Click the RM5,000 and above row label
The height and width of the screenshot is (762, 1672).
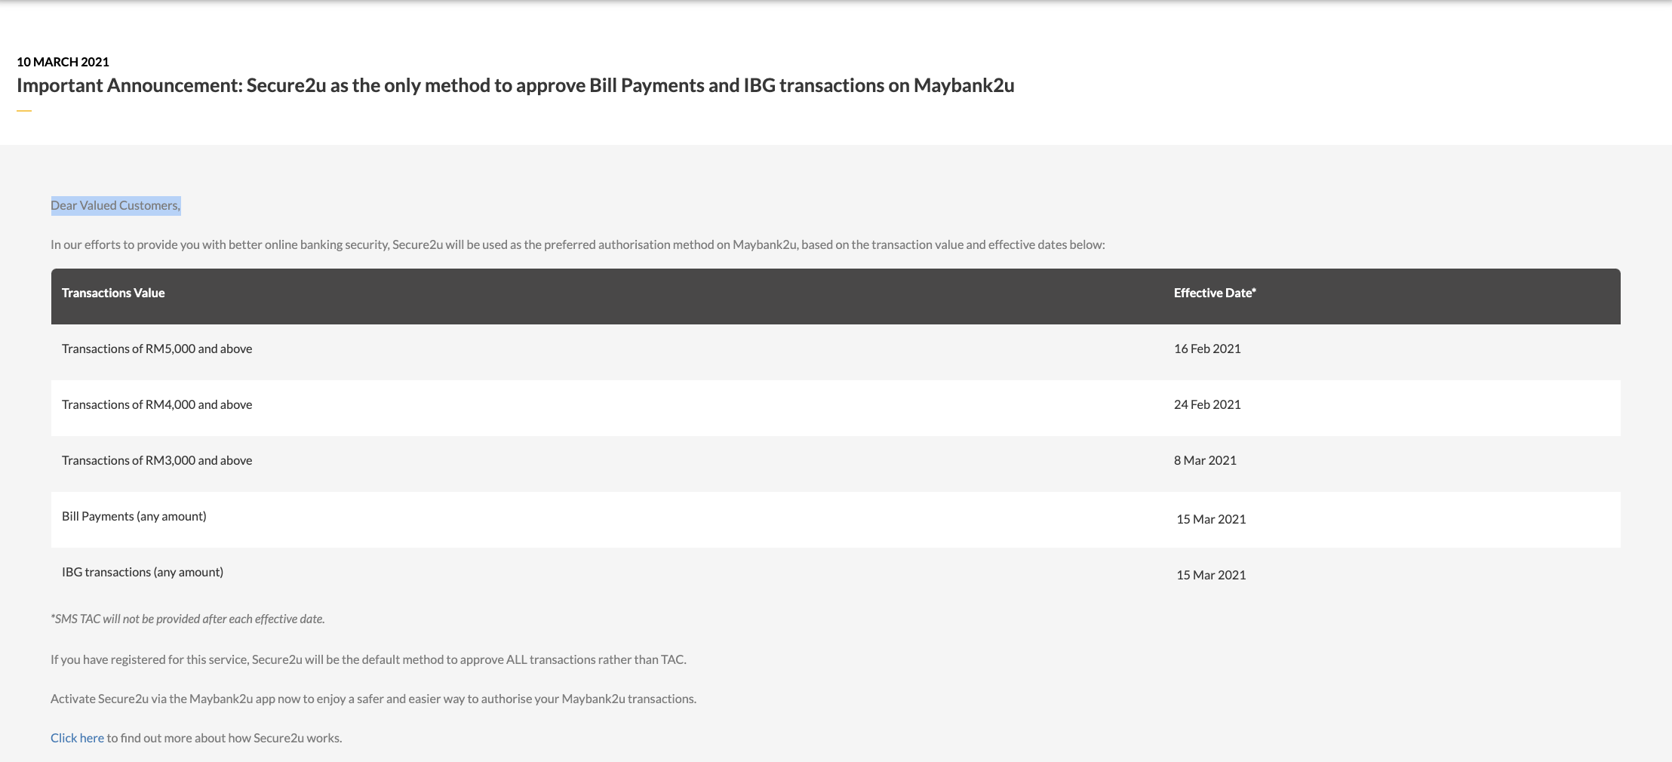pyautogui.click(x=157, y=349)
